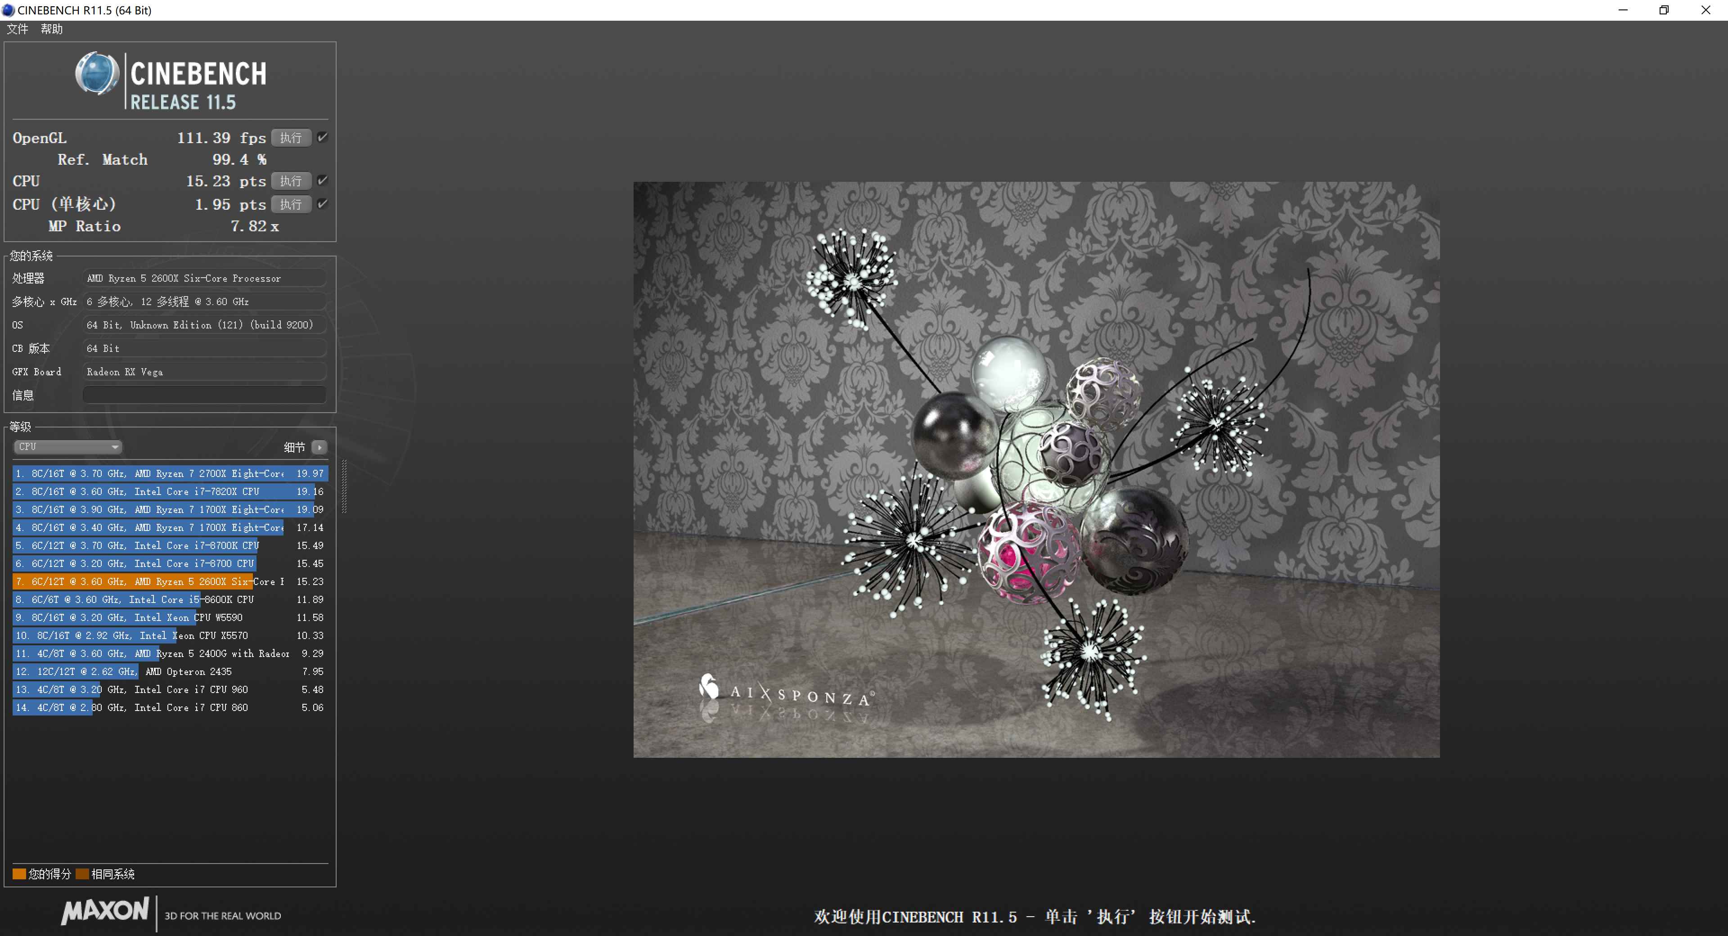The height and width of the screenshot is (936, 1728).
Task: Open the 文件 menu
Action: (18, 29)
